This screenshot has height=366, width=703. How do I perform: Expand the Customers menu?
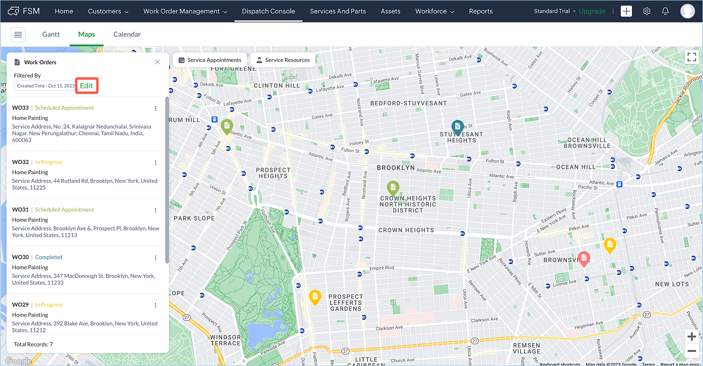coord(108,11)
